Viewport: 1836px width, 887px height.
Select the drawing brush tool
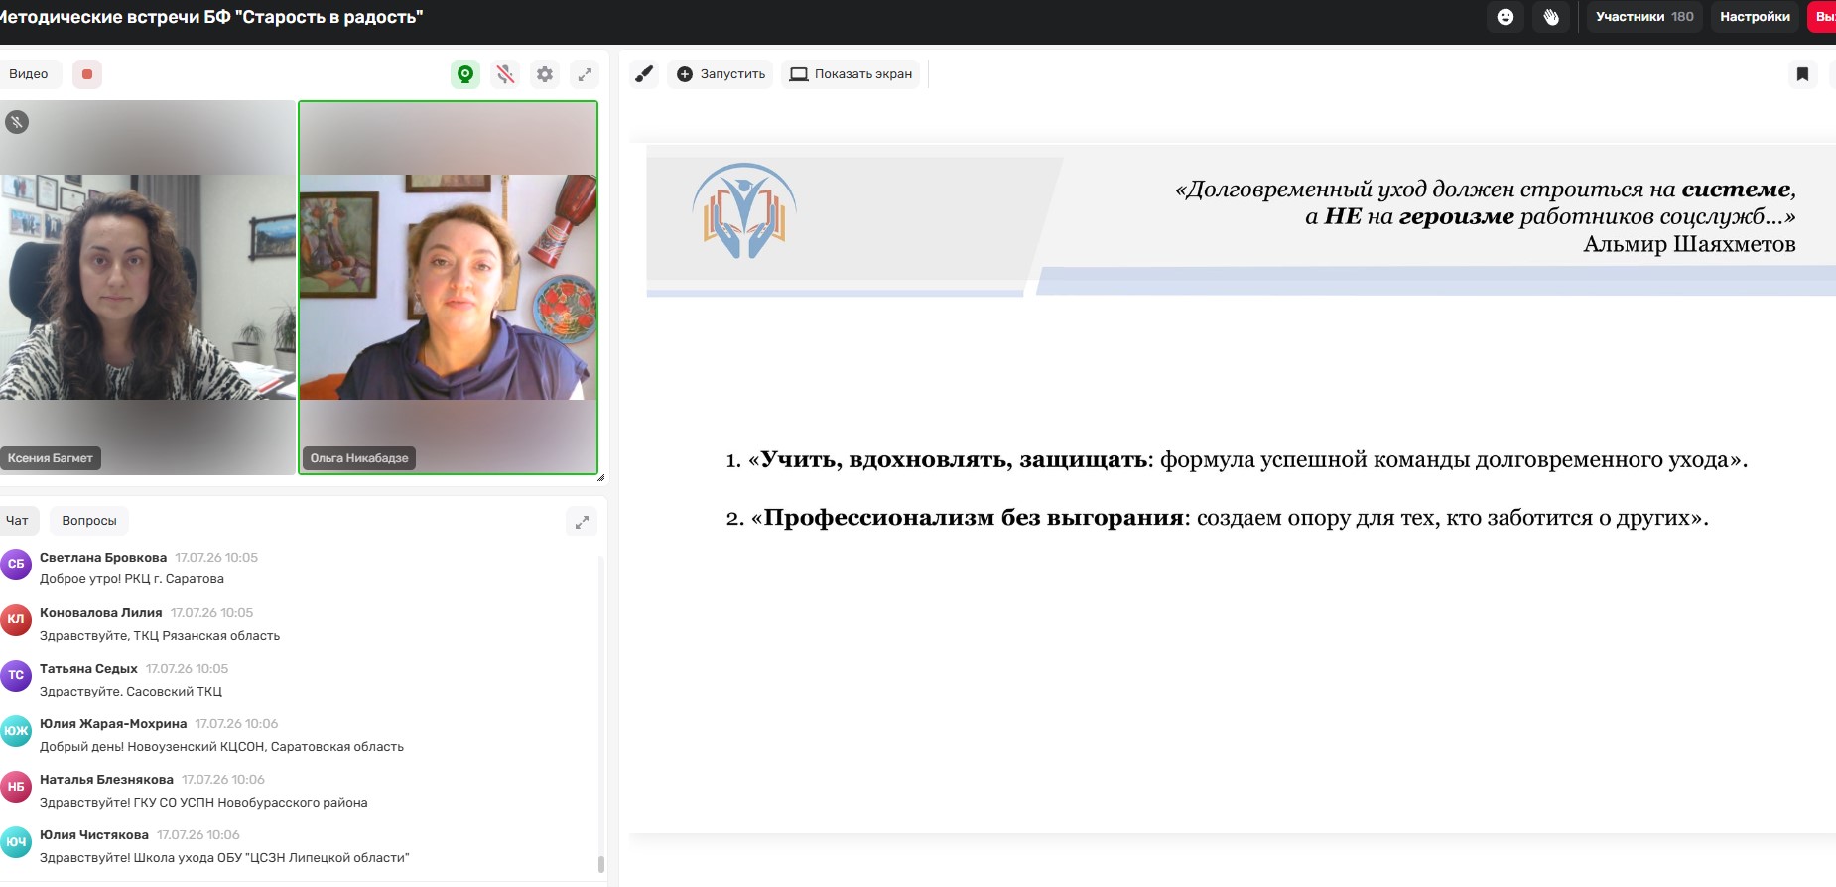click(x=644, y=74)
